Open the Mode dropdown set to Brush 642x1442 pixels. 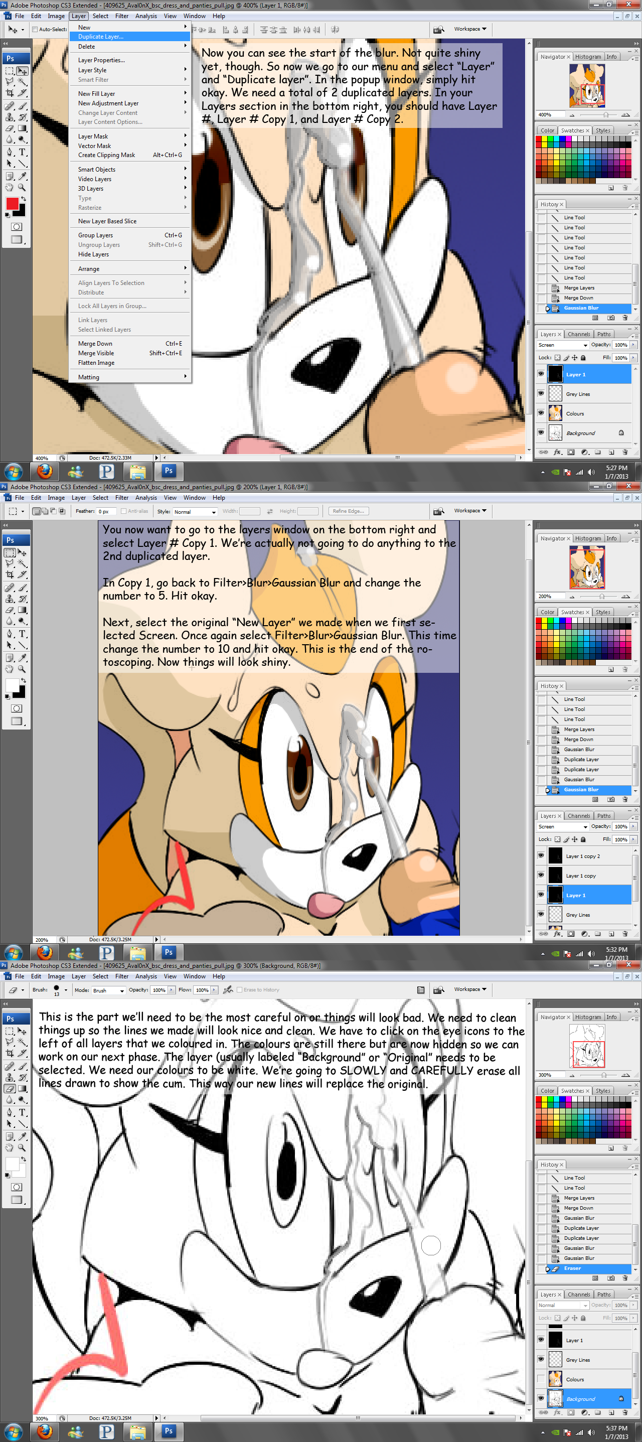point(108,990)
